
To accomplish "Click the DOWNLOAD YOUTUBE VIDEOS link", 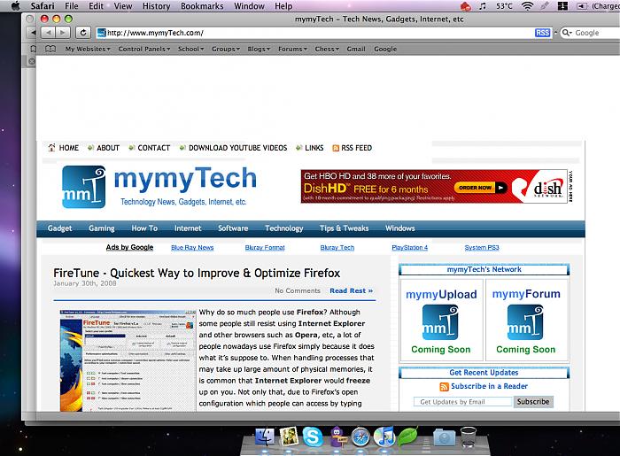I will pyautogui.click(x=237, y=148).
